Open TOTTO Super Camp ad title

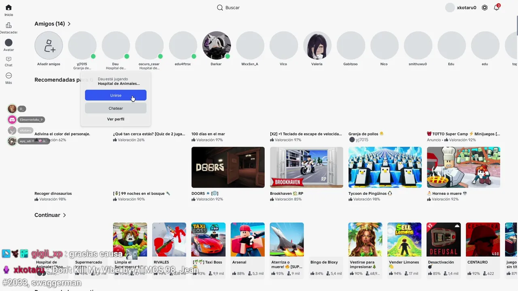click(463, 134)
